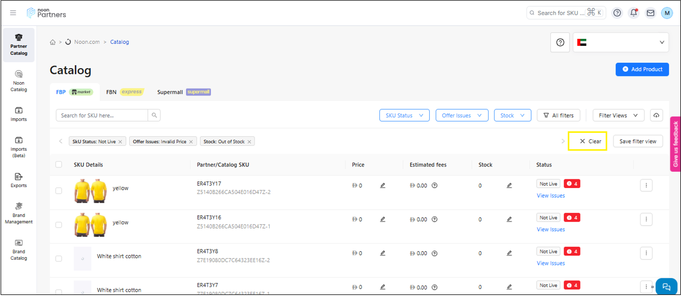The image size is (681, 296).
Task: Click the Exports sidebar icon
Action: click(x=19, y=180)
